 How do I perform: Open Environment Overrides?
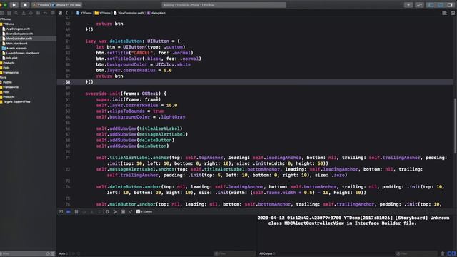[123, 212]
